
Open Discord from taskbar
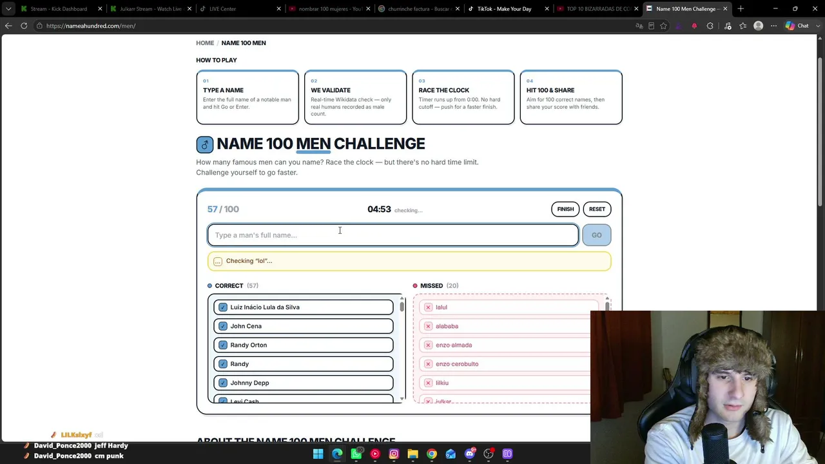(470, 454)
